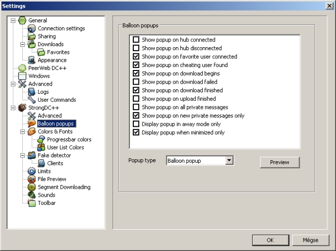
Task: Collapse the Colors & Fonts node
Action: point(22,131)
